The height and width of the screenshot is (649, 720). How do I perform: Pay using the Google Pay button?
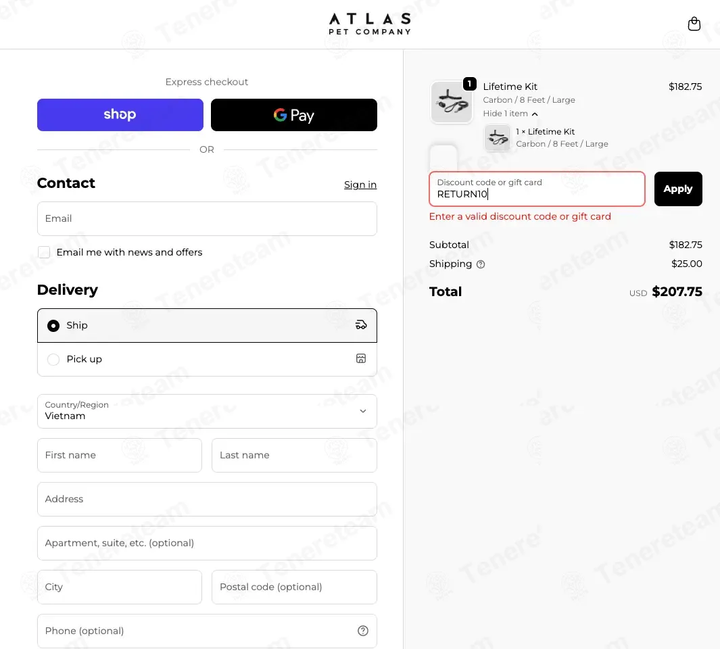click(294, 115)
